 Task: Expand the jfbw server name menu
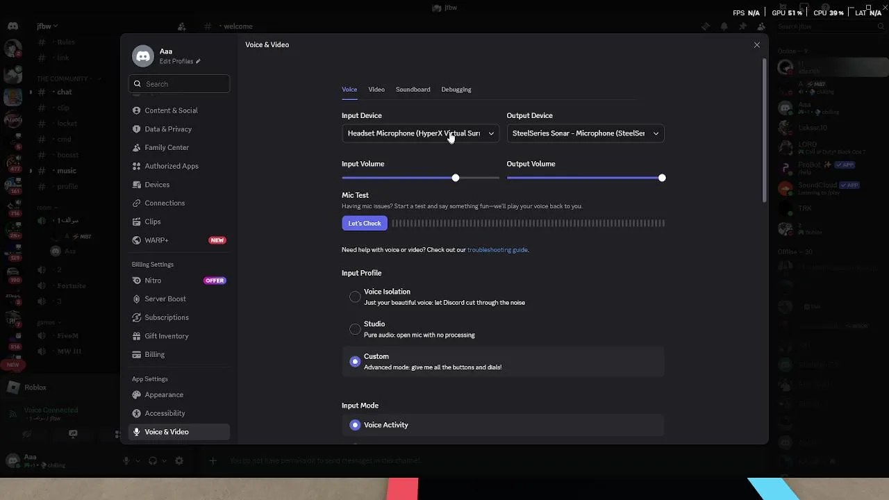49,26
